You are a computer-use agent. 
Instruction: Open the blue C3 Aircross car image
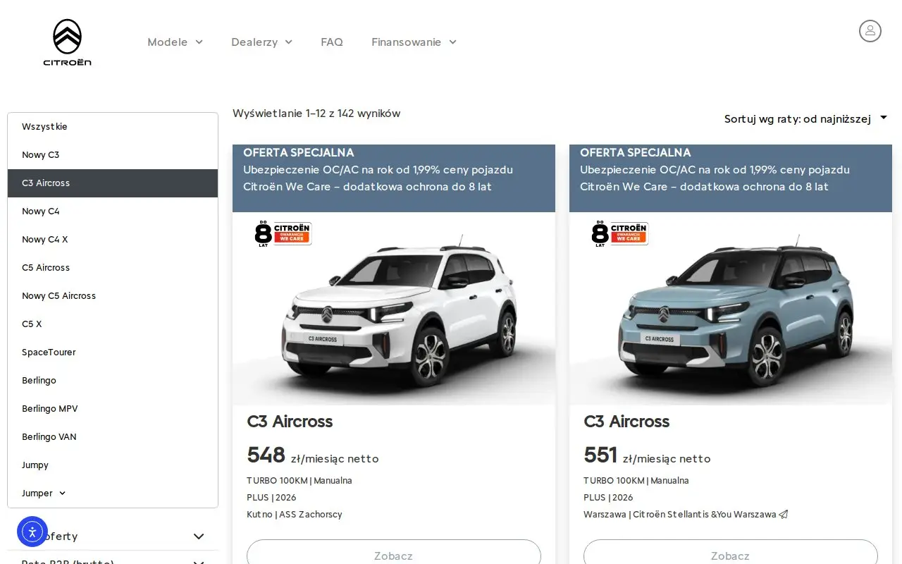coord(731,309)
